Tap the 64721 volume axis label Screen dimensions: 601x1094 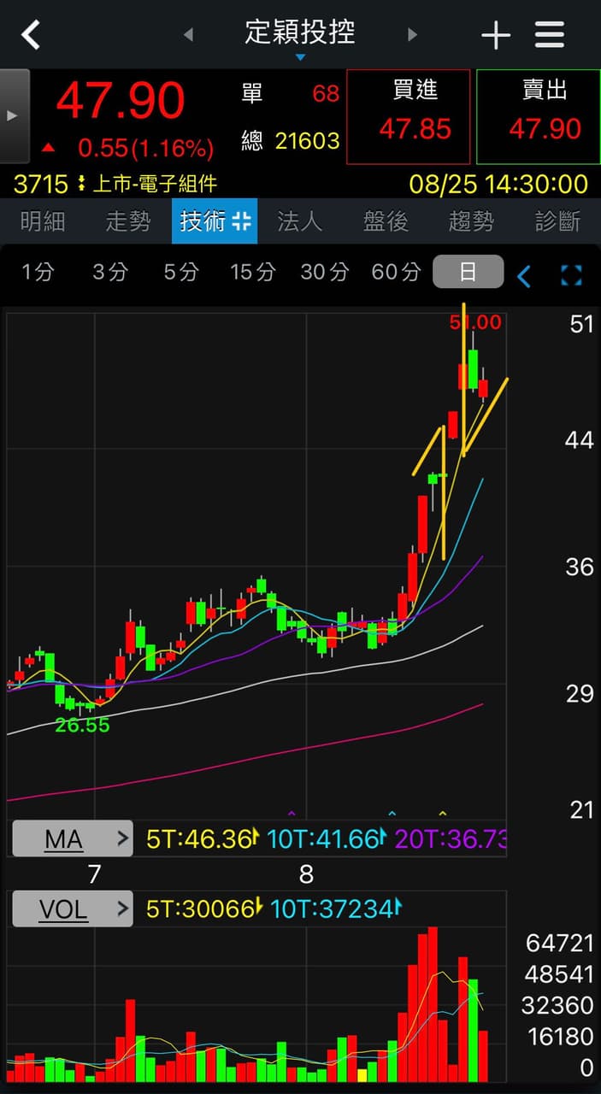pyautogui.click(x=560, y=943)
